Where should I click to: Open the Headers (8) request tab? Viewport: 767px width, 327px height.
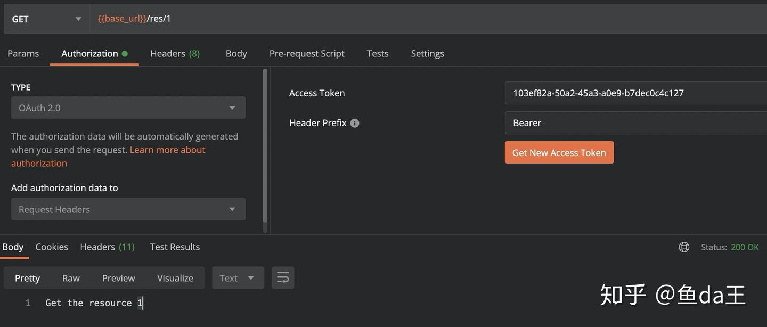point(175,53)
